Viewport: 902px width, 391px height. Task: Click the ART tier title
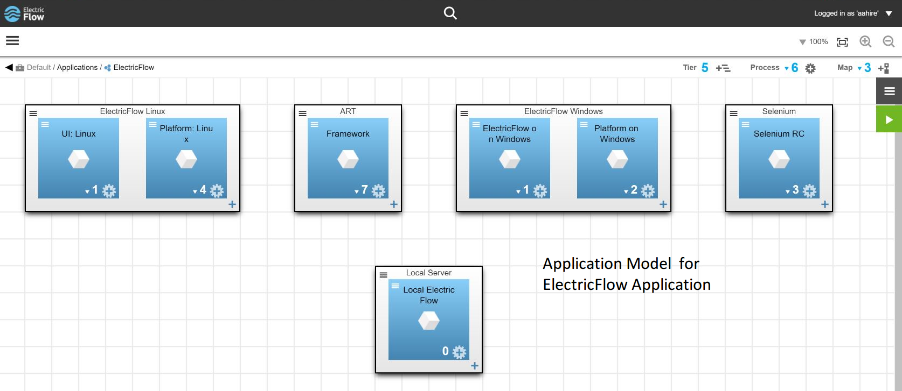pos(348,111)
